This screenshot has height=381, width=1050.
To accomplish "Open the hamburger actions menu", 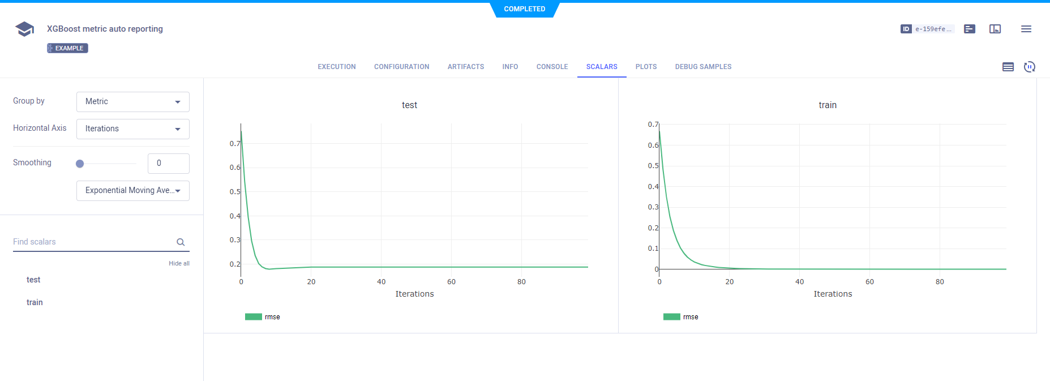I will click(1026, 29).
